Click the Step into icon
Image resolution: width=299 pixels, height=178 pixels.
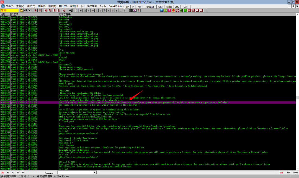pos(46,11)
